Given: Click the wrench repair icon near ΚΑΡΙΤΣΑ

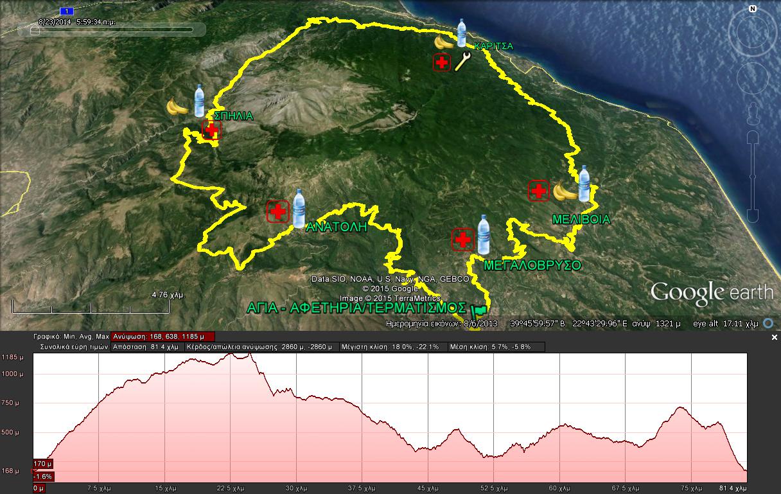Looking at the screenshot, I should click(462, 62).
